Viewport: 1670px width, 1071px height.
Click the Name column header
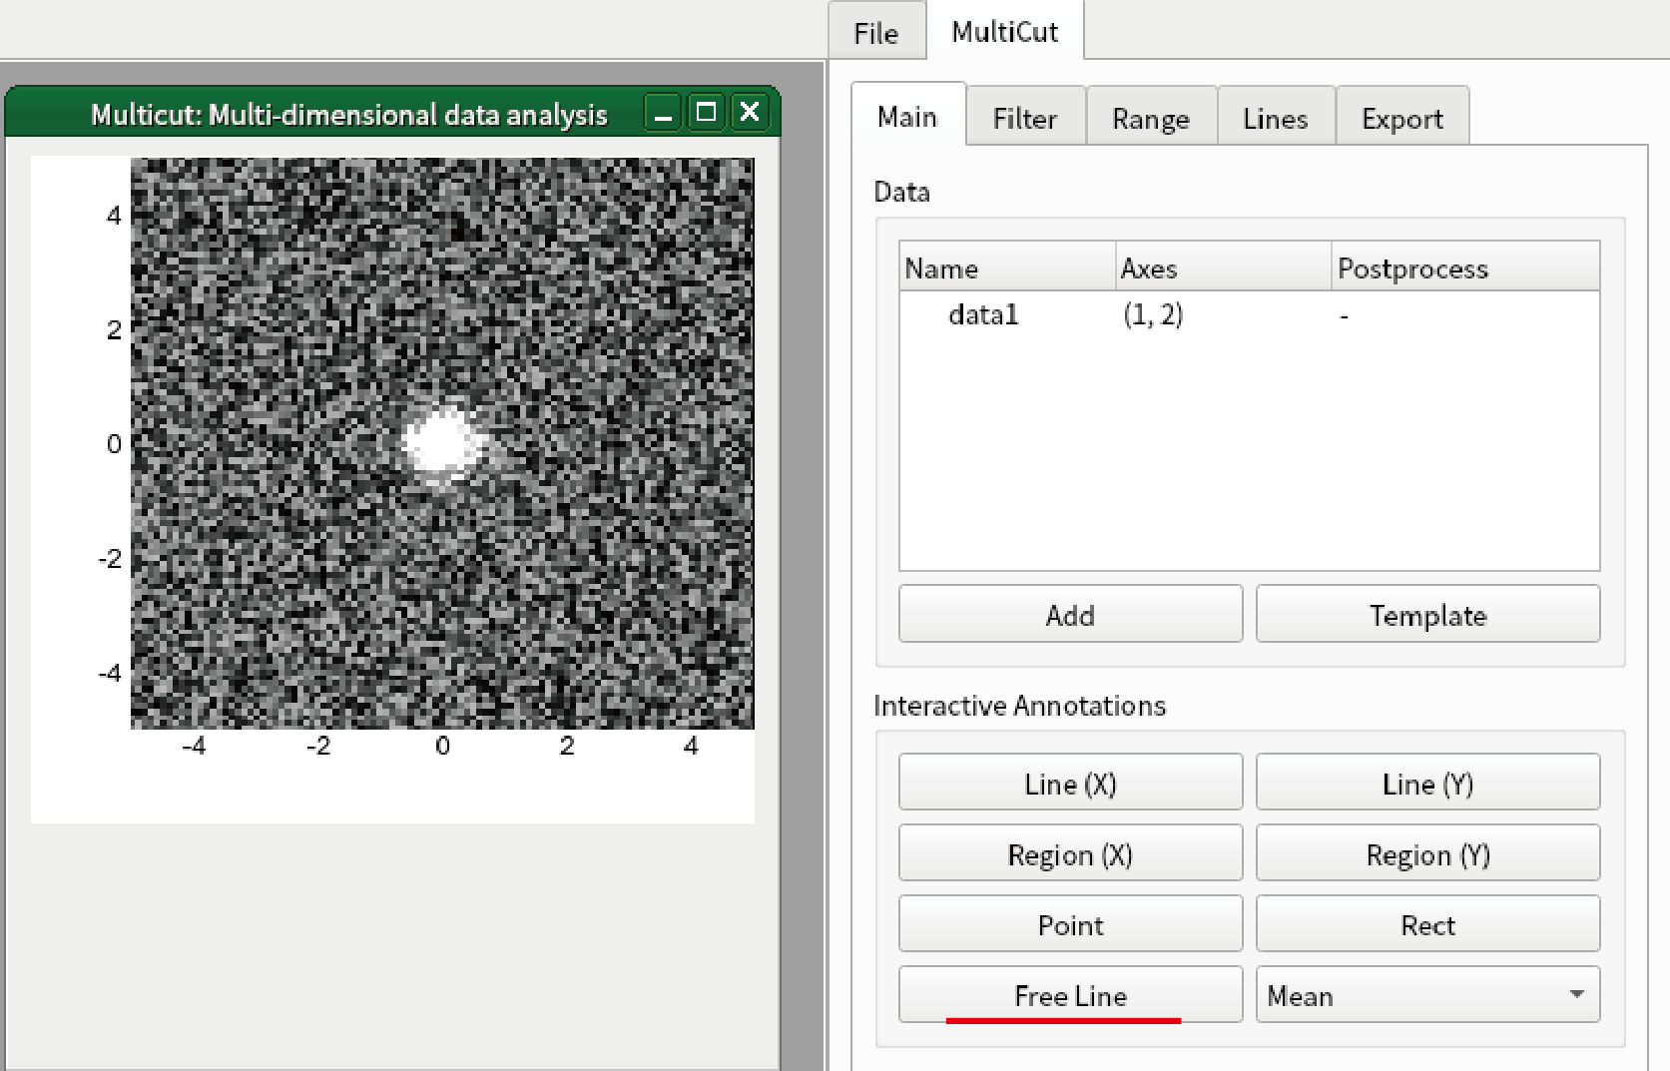click(1007, 268)
